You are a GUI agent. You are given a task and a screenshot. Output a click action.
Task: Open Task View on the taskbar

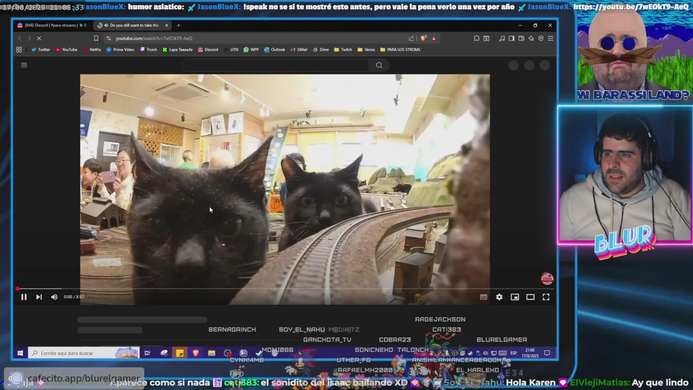(x=147, y=353)
